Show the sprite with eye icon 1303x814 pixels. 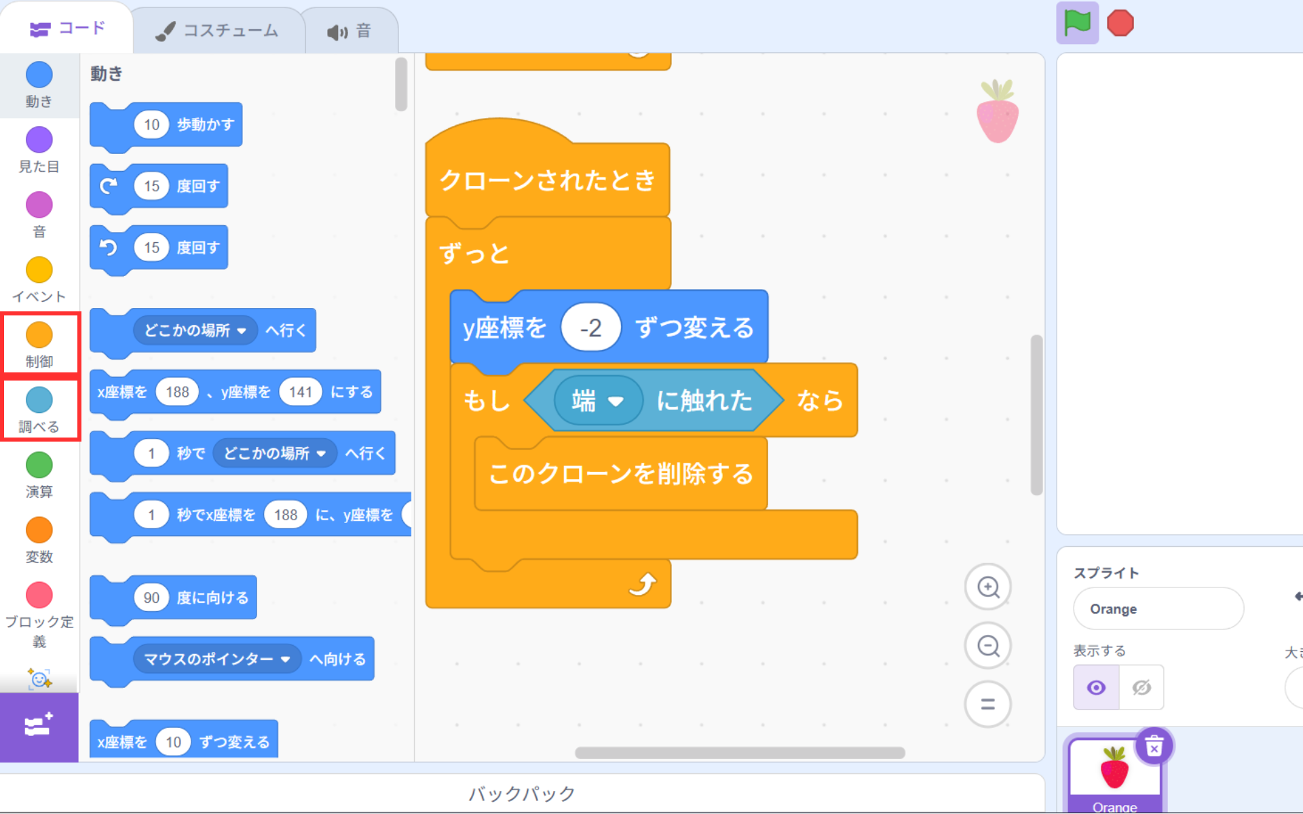point(1096,688)
